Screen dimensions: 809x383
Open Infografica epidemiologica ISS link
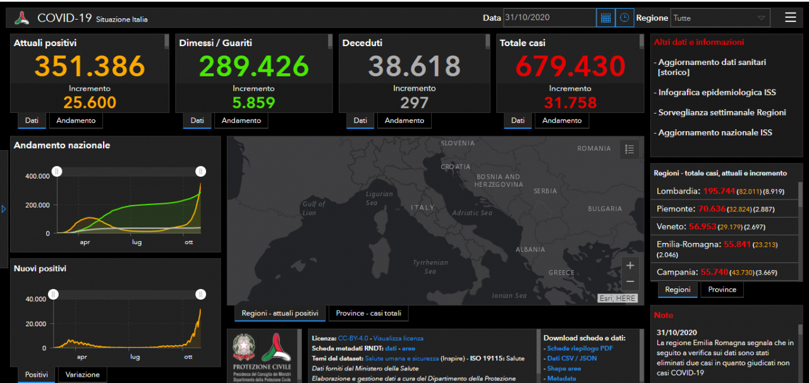(717, 92)
